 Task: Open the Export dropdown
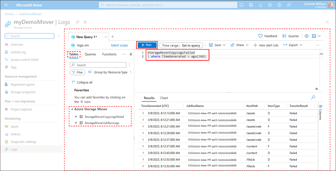coord(292,45)
